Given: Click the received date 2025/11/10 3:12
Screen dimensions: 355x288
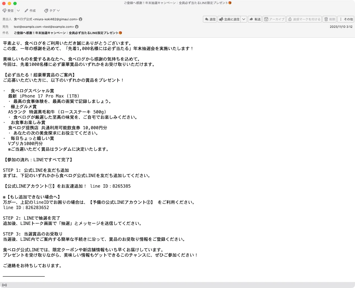Looking at the screenshot, I should 341,27.
